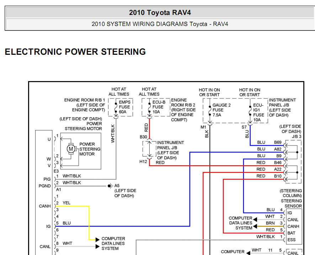The width and height of the screenshot is (315, 255).
Task: Click the 'EMPS FUSE 60A' label
Action: point(124,107)
